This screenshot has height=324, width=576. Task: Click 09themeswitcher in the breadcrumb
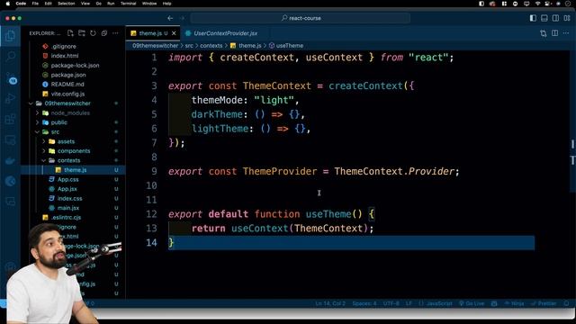pyautogui.click(x=155, y=46)
